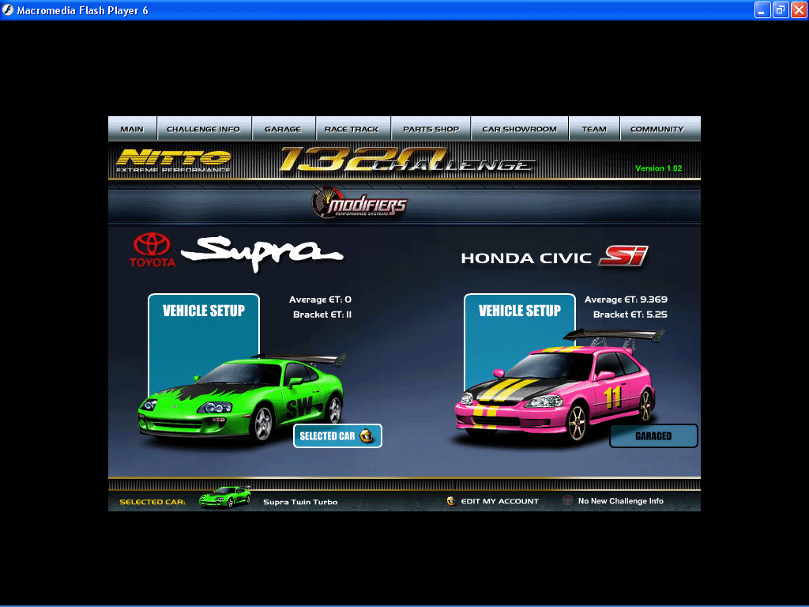Click the No New Challenge Info icon

(x=567, y=500)
